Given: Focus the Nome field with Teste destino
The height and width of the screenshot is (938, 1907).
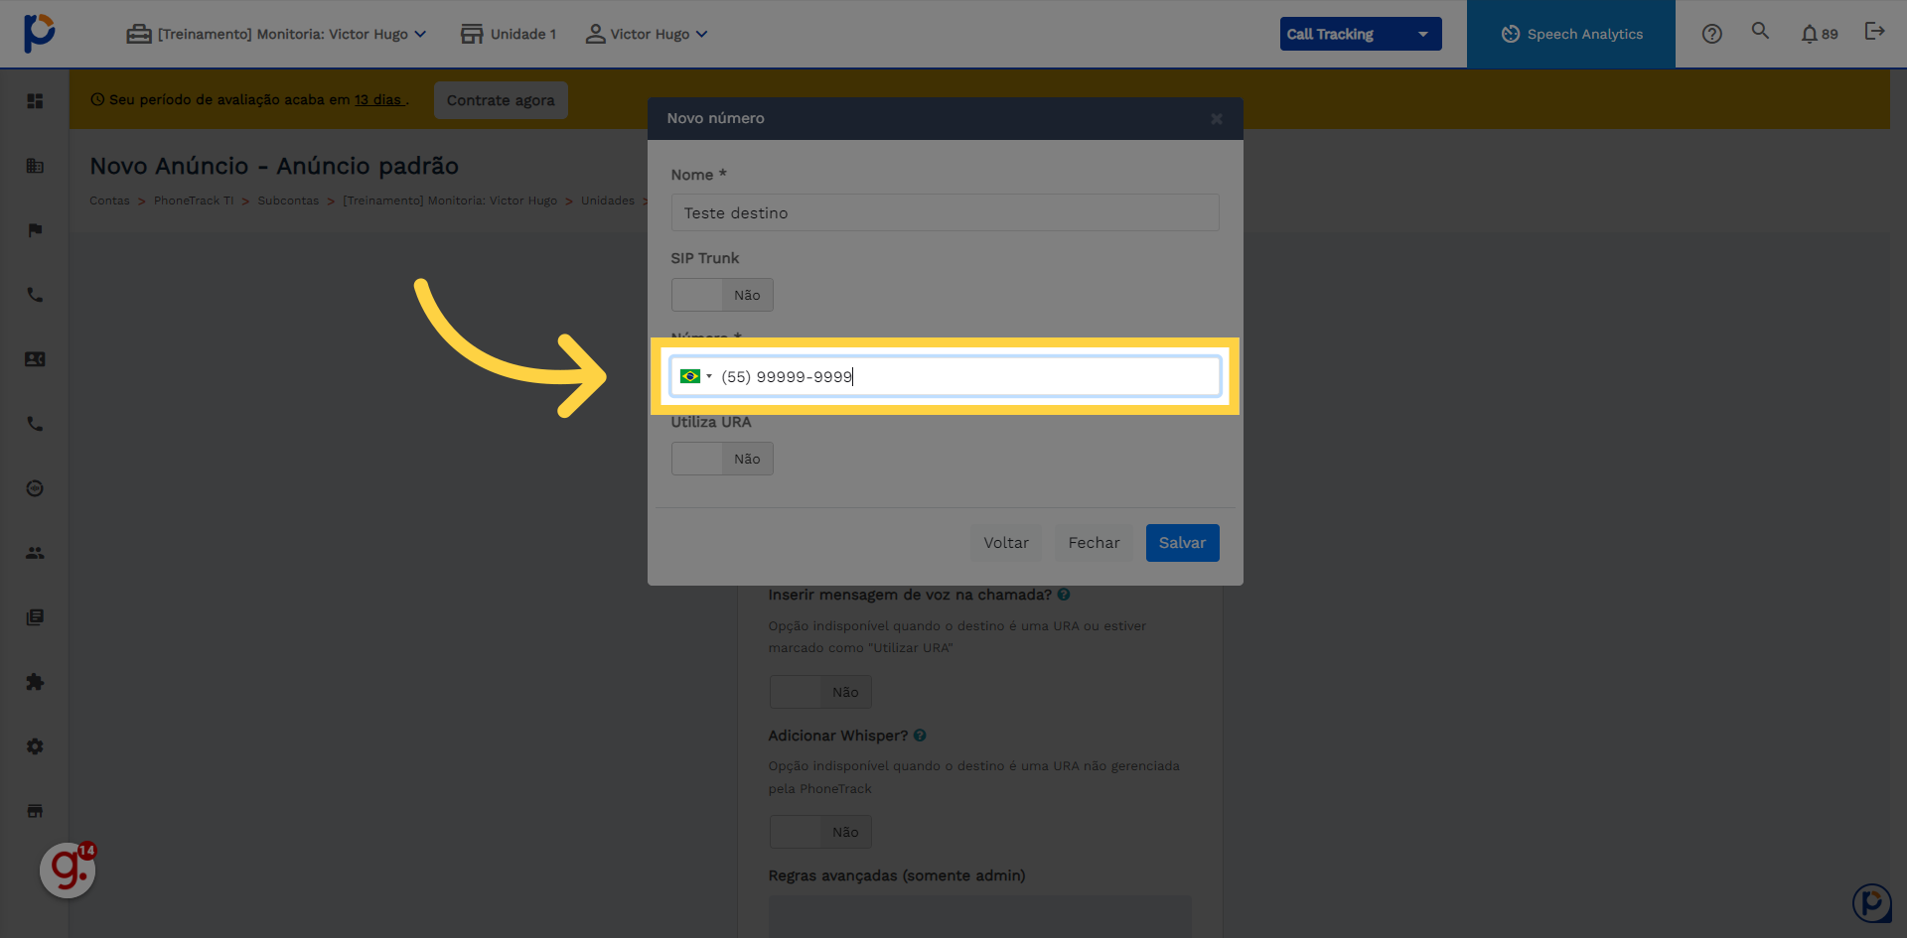Looking at the screenshot, I should (x=945, y=212).
